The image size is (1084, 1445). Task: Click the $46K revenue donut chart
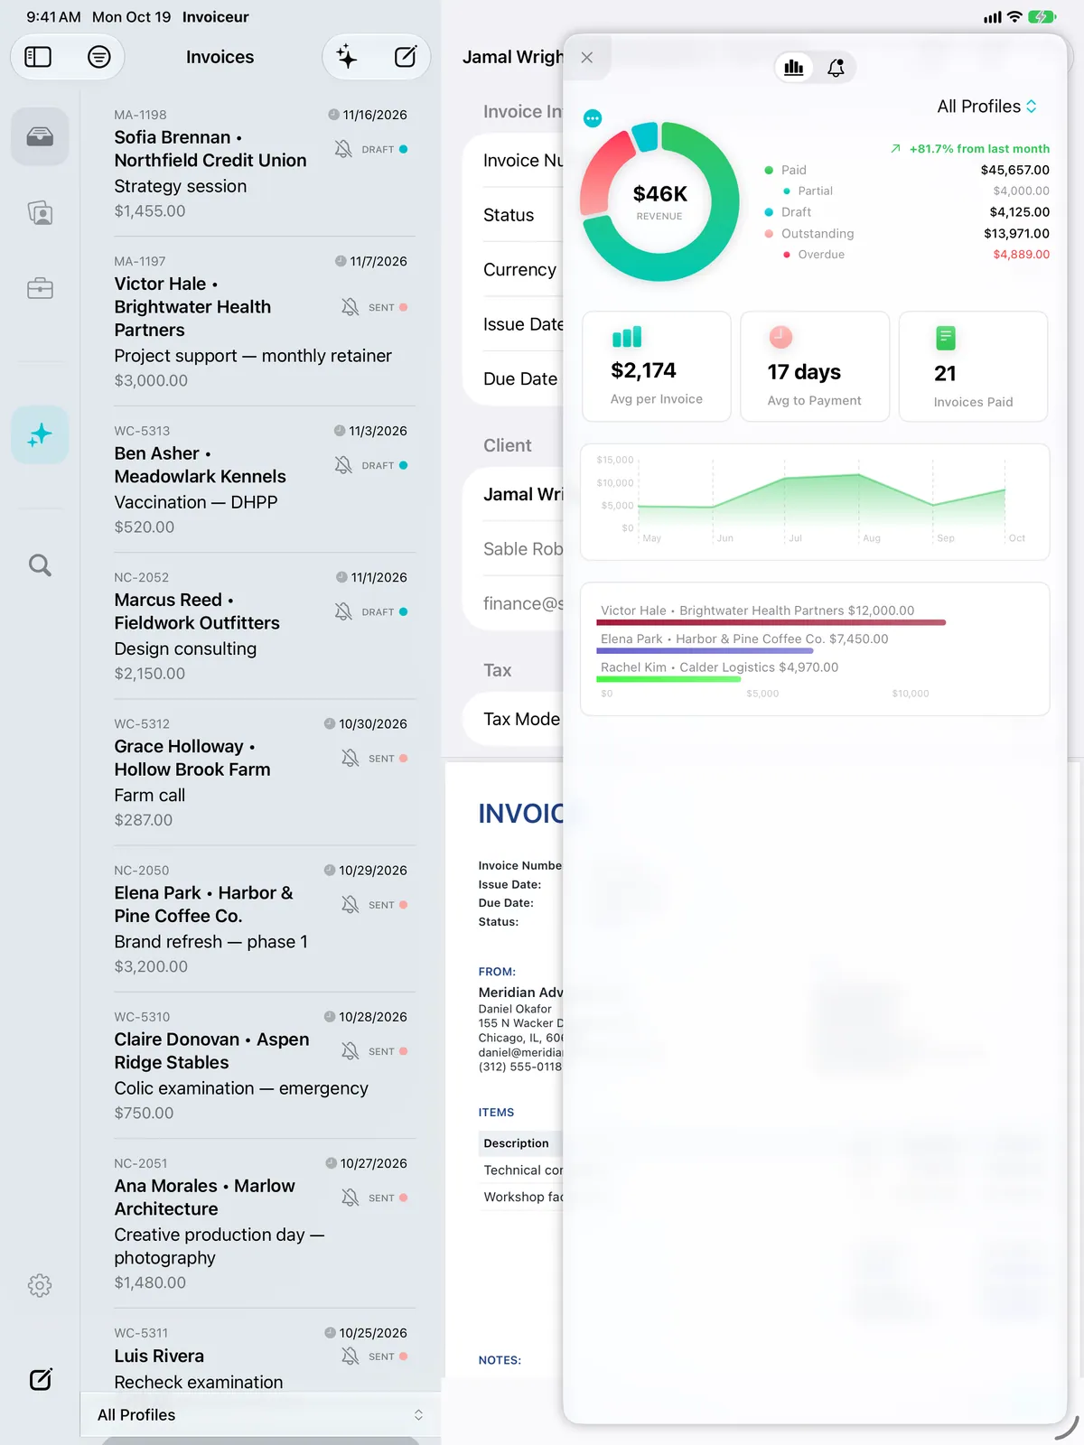click(659, 201)
